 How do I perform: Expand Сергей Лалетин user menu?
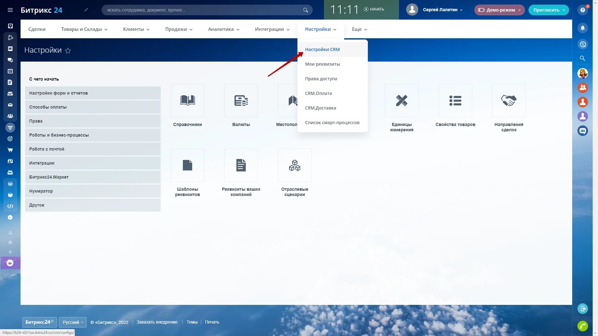coord(442,10)
